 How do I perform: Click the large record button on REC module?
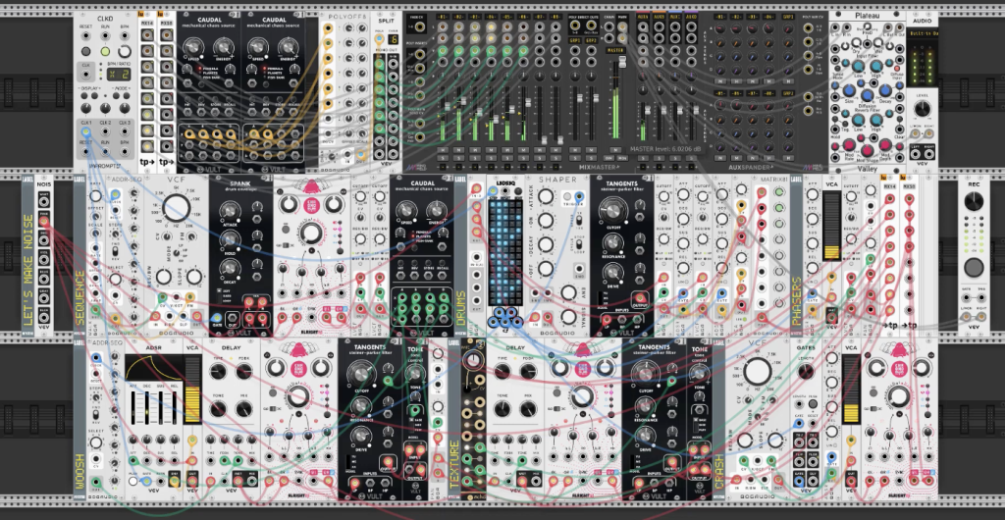click(x=974, y=268)
